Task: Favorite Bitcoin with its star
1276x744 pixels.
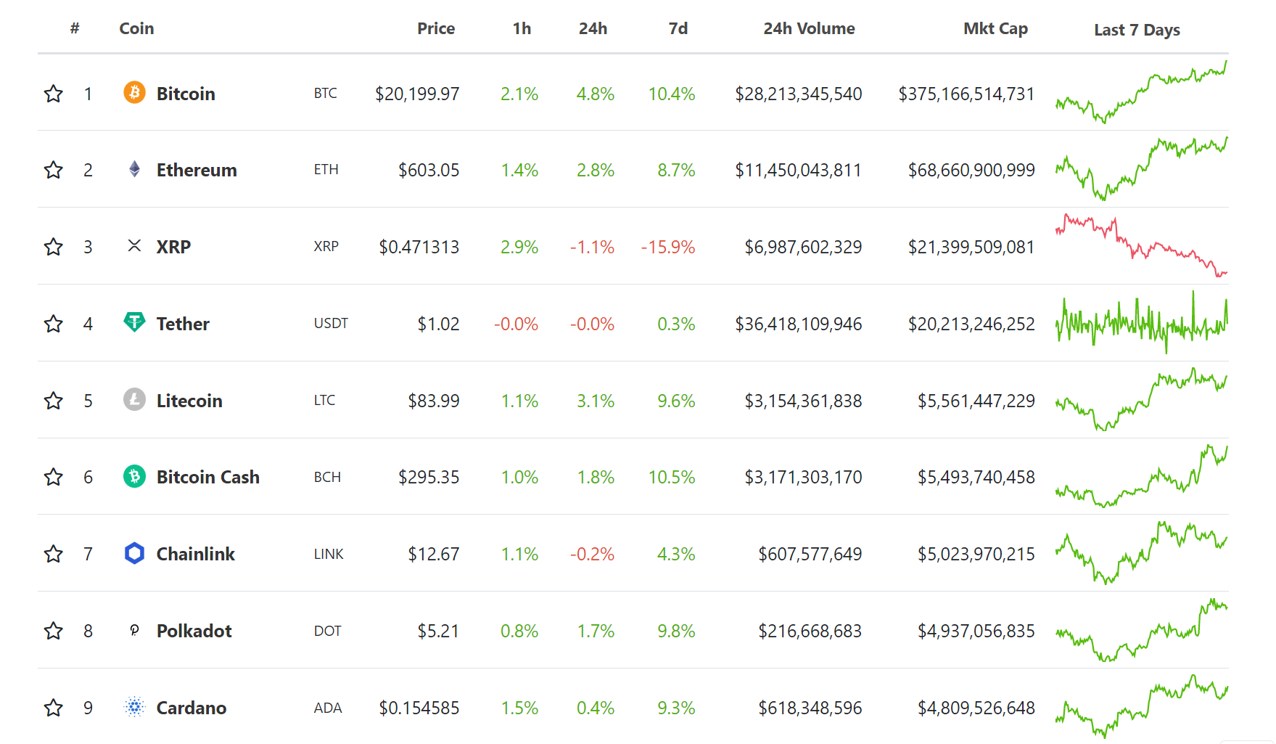Action: pyautogui.click(x=54, y=94)
